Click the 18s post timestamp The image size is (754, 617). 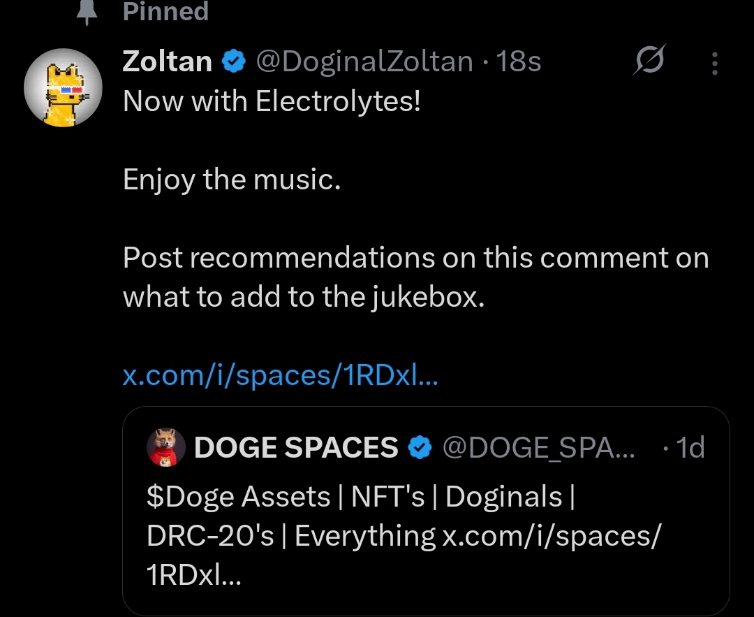pos(517,62)
